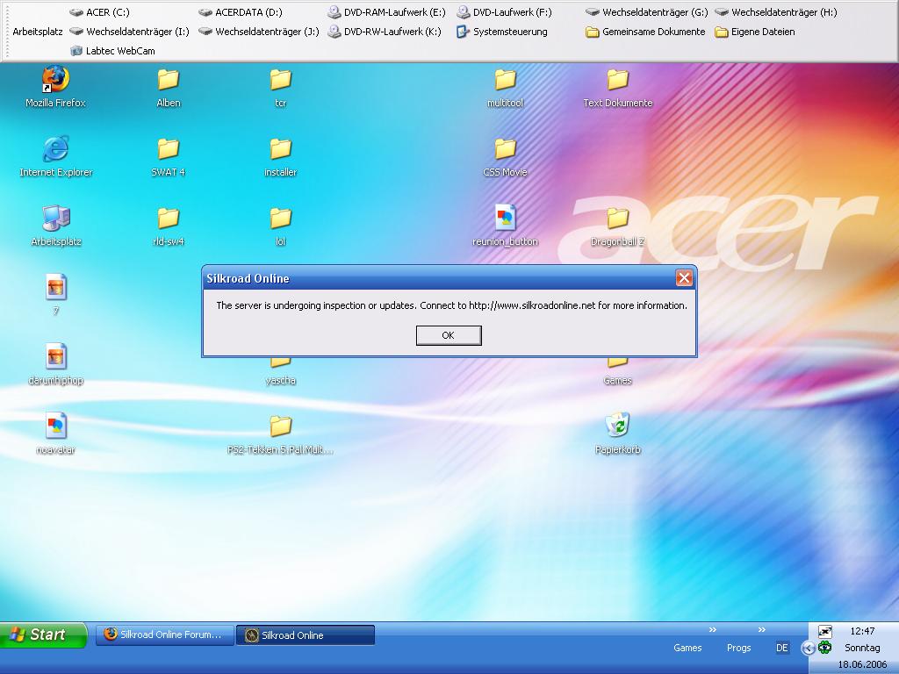Image resolution: width=899 pixels, height=674 pixels.
Task: Show hidden tray icons with arrow button
Action: (x=808, y=649)
